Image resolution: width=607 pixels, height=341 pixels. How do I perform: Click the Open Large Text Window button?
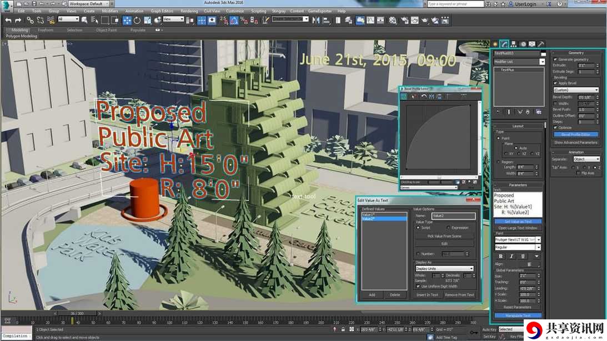[x=518, y=228]
